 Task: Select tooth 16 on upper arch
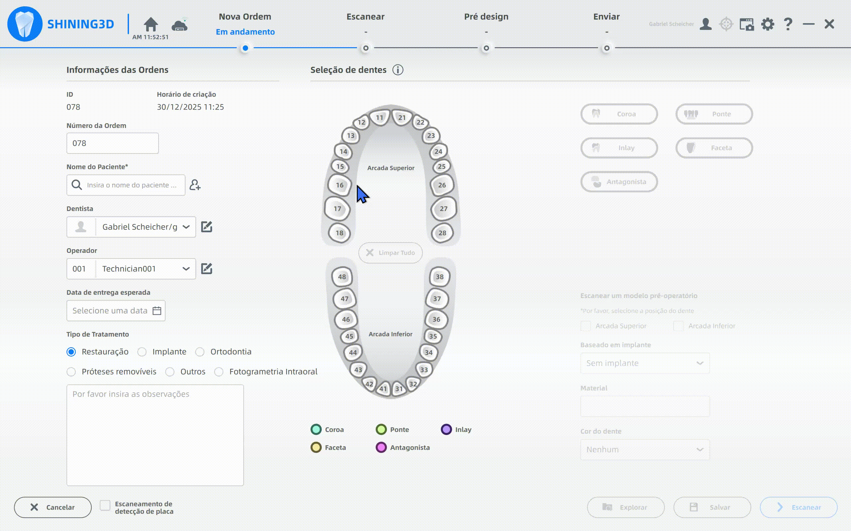(339, 185)
